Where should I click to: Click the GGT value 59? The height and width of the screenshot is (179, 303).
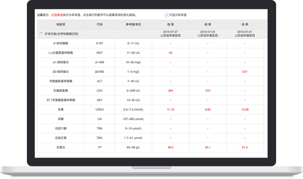tap(170, 53)
